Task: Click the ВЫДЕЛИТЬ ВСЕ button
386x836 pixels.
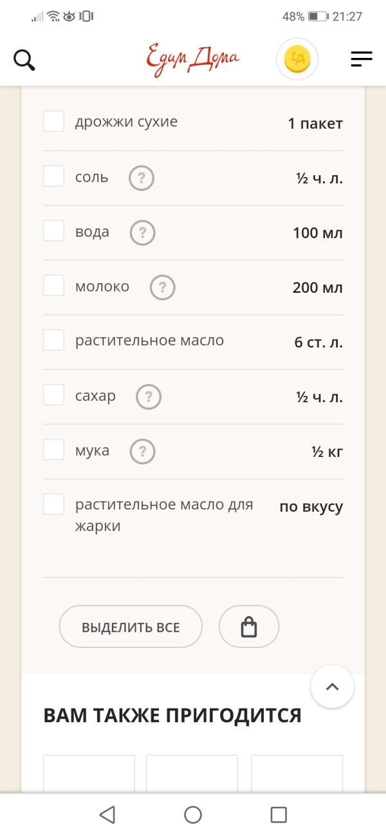Action: 131,626
